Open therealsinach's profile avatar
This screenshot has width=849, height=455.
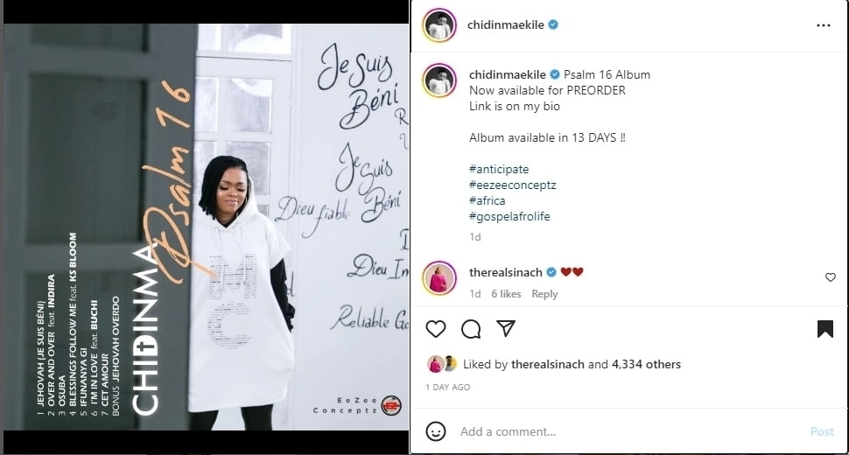[439, 278]
